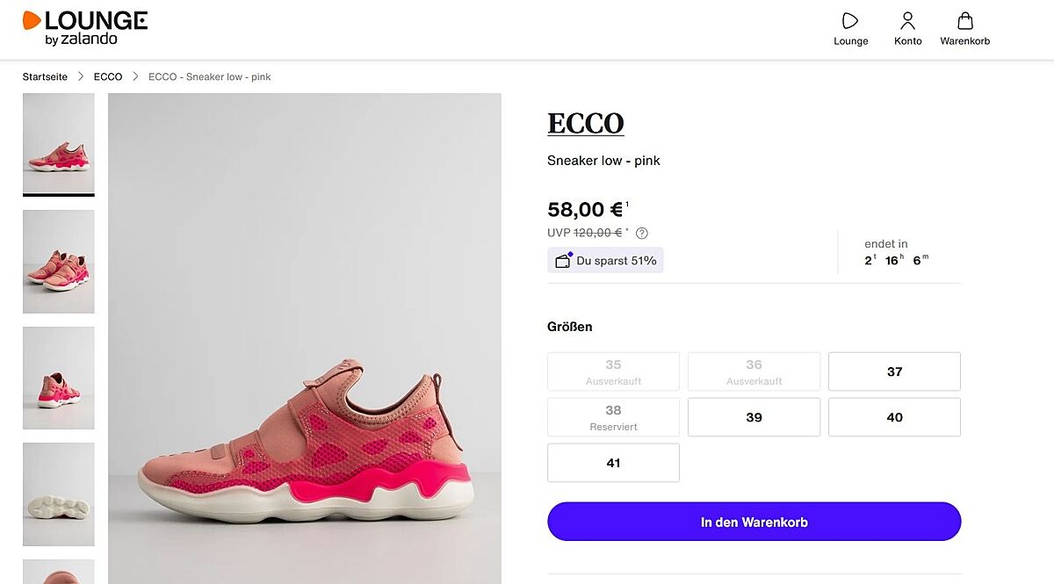Choose size 40
The width and height of the screenshot is (1054, 584).
894,417
